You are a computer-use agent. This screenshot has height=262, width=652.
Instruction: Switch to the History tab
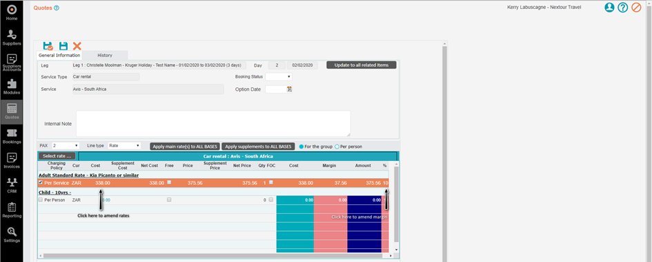coord(105,55)
